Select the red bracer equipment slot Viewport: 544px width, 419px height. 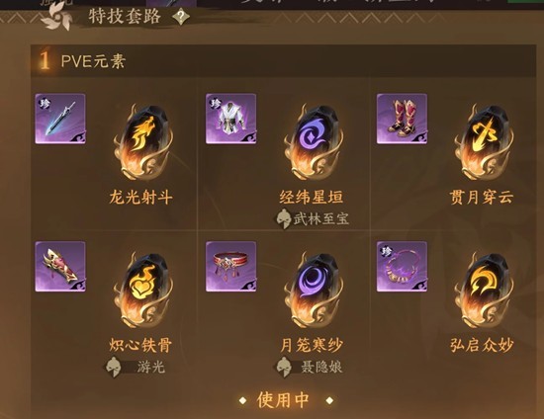[60, 267]
